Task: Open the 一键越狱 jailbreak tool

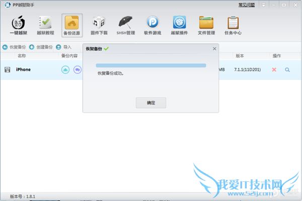Action: coord(19,26)
